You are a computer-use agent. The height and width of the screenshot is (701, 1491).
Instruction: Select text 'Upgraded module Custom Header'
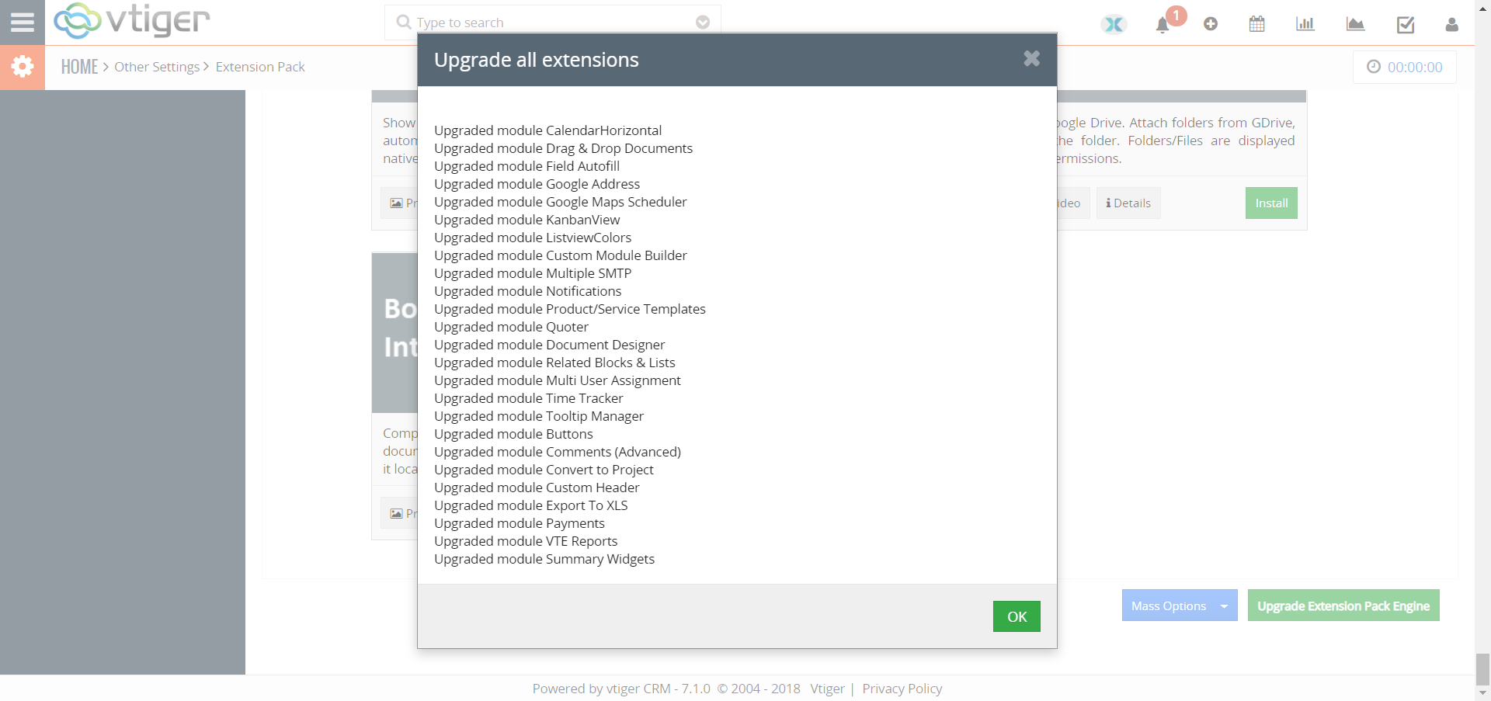(537, 488)
